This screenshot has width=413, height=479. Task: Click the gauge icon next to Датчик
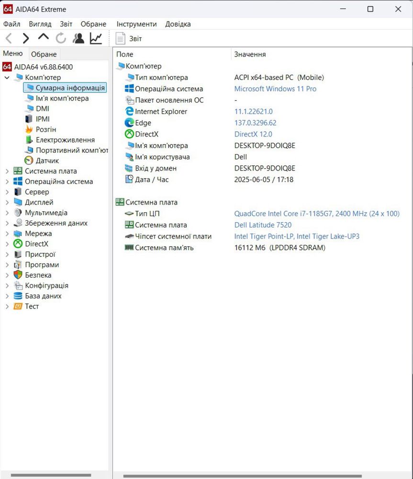coord(29,160)
